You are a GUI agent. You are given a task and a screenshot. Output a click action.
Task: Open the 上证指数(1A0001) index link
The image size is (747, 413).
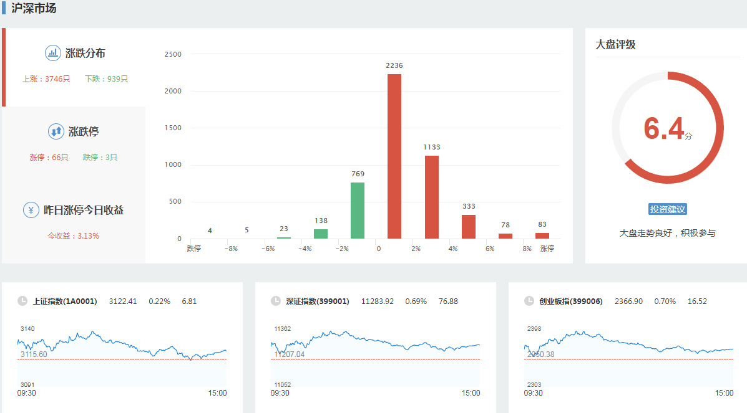[x=65, y=301]
